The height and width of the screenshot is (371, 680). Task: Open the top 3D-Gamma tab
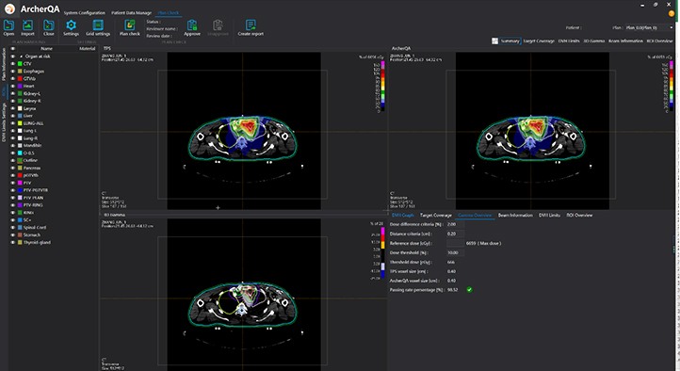[x=593, y=40]
